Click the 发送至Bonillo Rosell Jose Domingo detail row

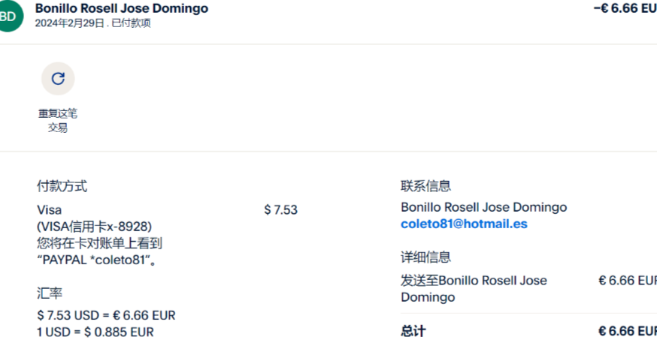[x=528, y=289]
